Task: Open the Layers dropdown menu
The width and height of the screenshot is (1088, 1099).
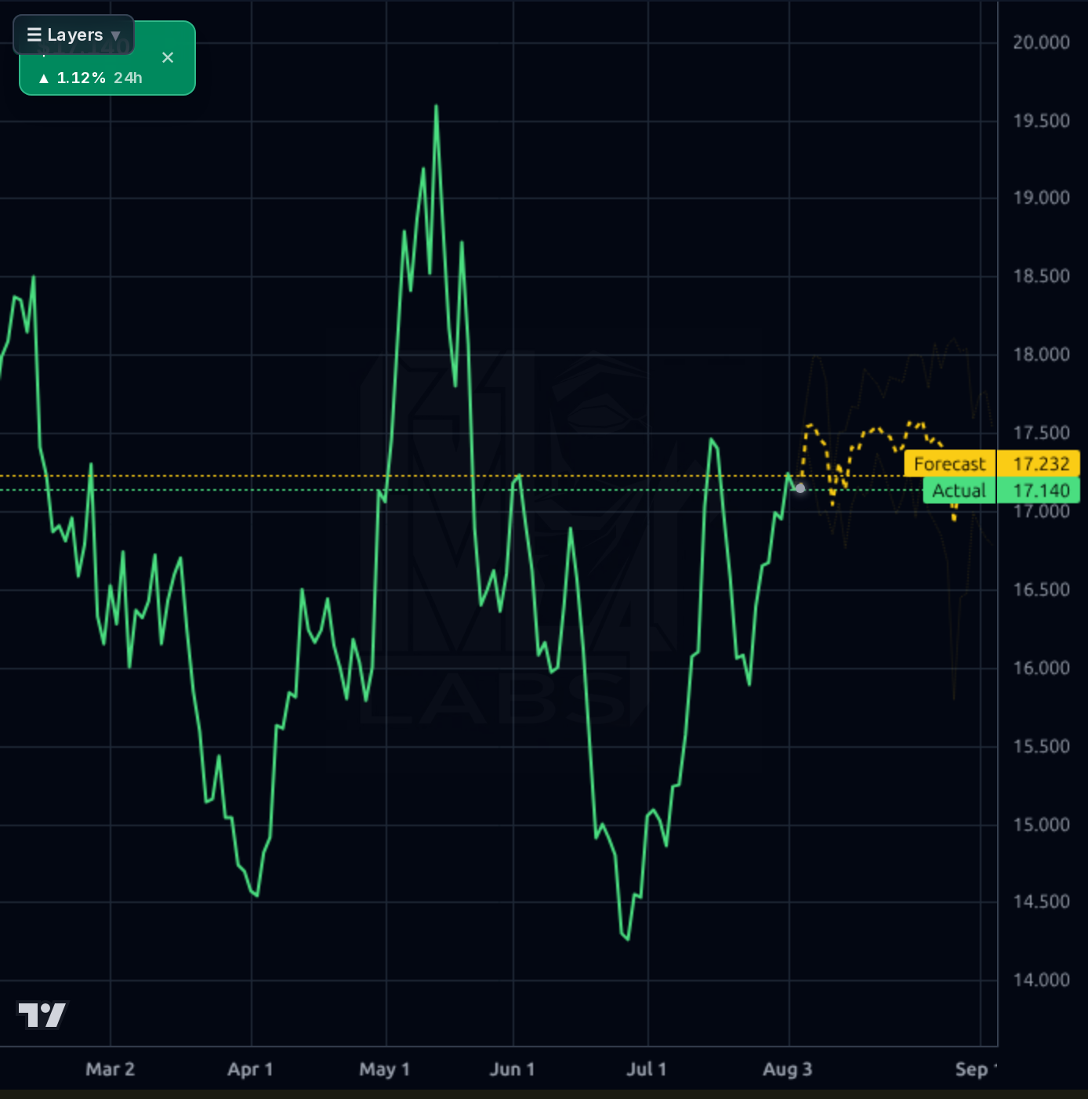Action: pyautogui.click(x=74, y=35)
